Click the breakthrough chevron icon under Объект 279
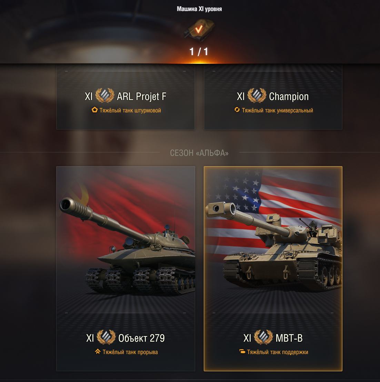 click(x=98, y=352)
